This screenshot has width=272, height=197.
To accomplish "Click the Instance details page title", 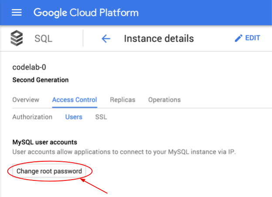I will [x=159, y=38].
